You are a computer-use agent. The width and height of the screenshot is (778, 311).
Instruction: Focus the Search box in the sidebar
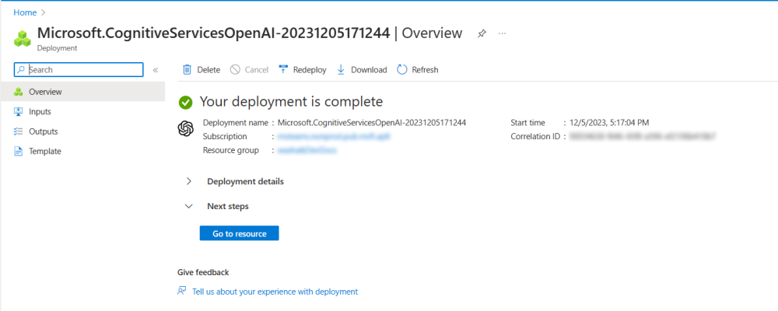pos(79,70)
